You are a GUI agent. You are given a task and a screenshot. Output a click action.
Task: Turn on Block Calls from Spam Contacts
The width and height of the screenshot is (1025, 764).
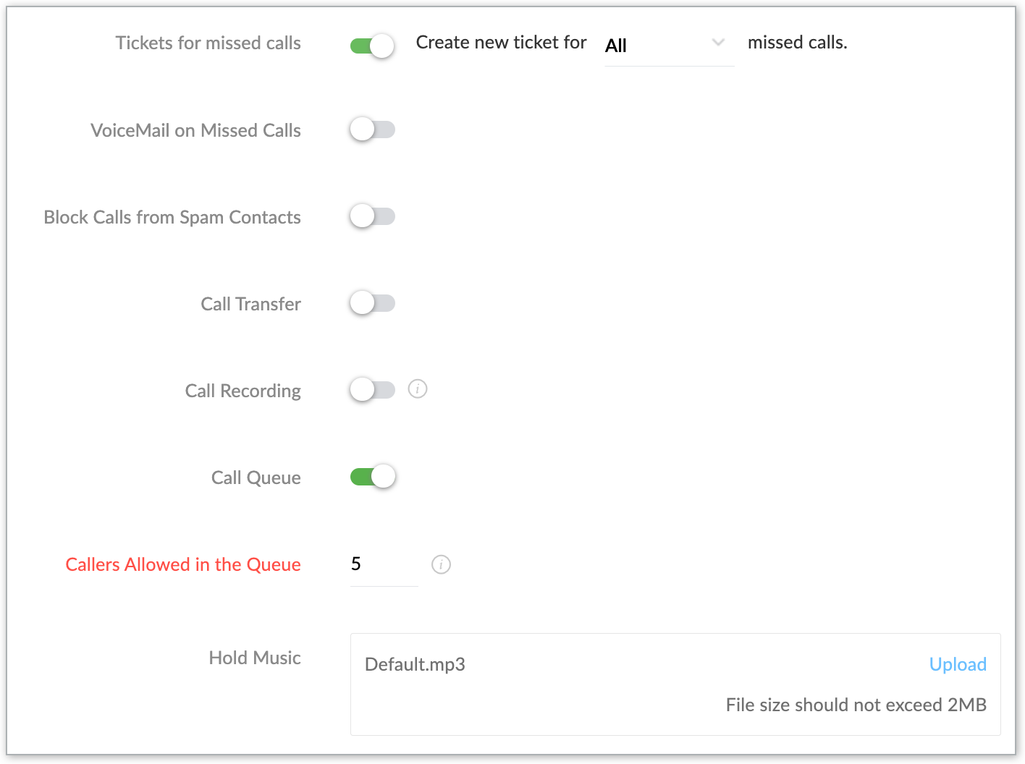pyautogui.click(x=373, y=216)
